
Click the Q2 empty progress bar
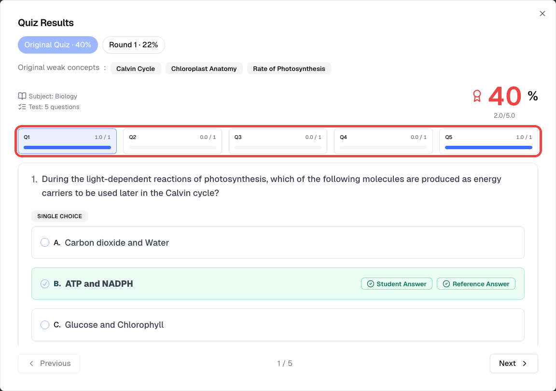(x=172, y=147)
